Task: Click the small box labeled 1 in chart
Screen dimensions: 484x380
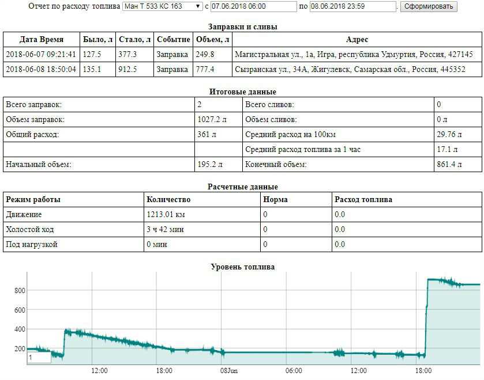Action: tap(39, 358)
